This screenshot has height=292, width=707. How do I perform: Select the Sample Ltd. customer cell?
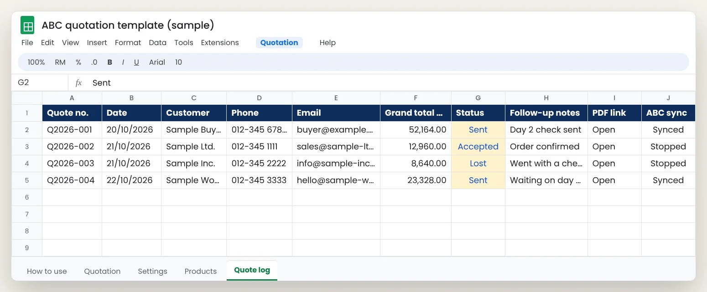194,147
